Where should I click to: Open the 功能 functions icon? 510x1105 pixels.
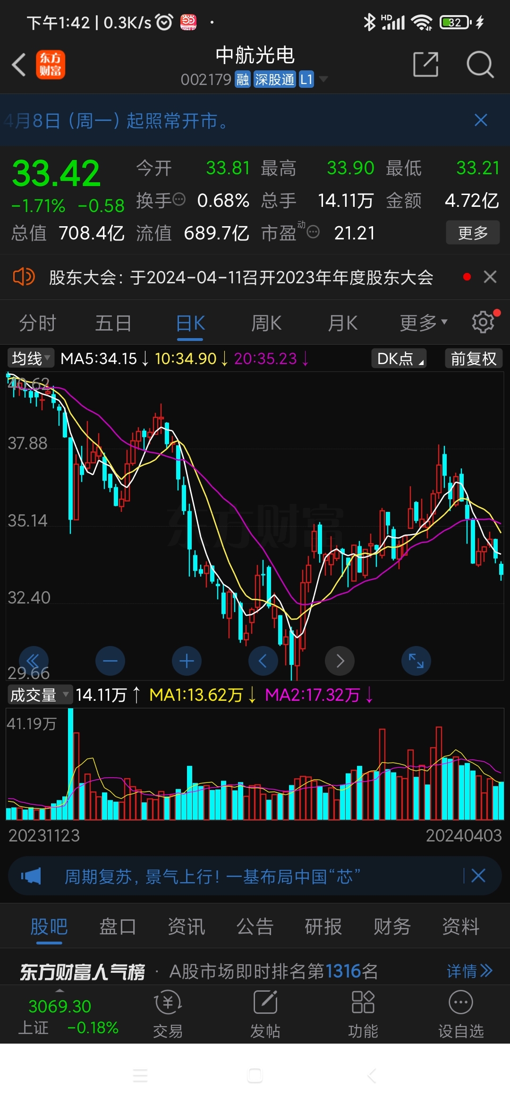tap(363, 1014)
